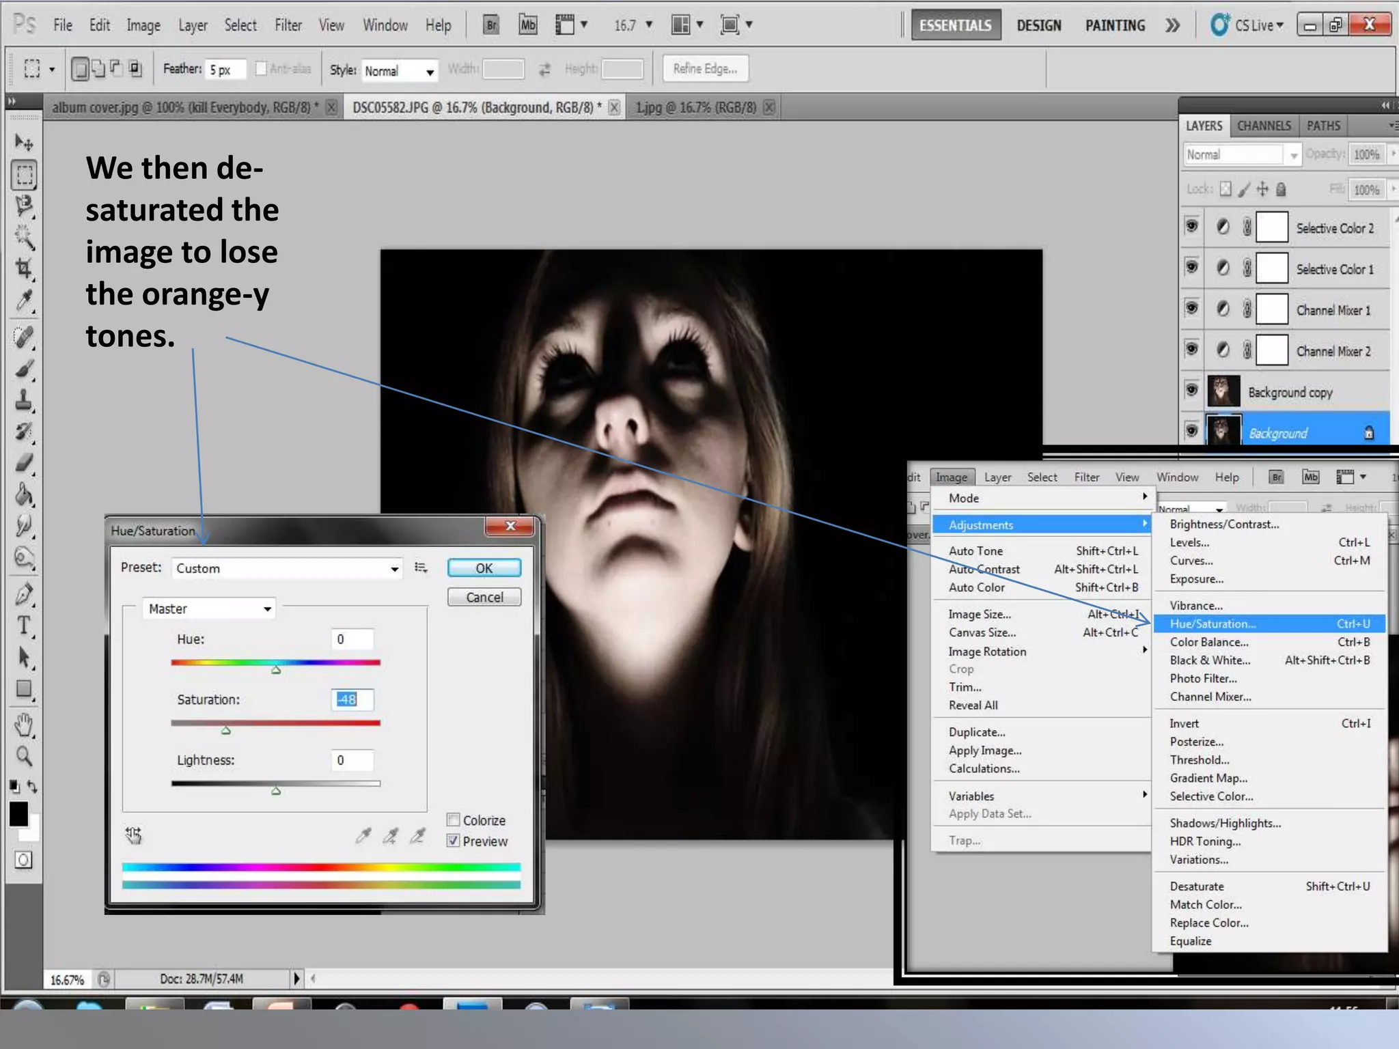Select the Horizontal Type tool
This screenshot has width=1399, height=1049.
[x=24, y=625]
